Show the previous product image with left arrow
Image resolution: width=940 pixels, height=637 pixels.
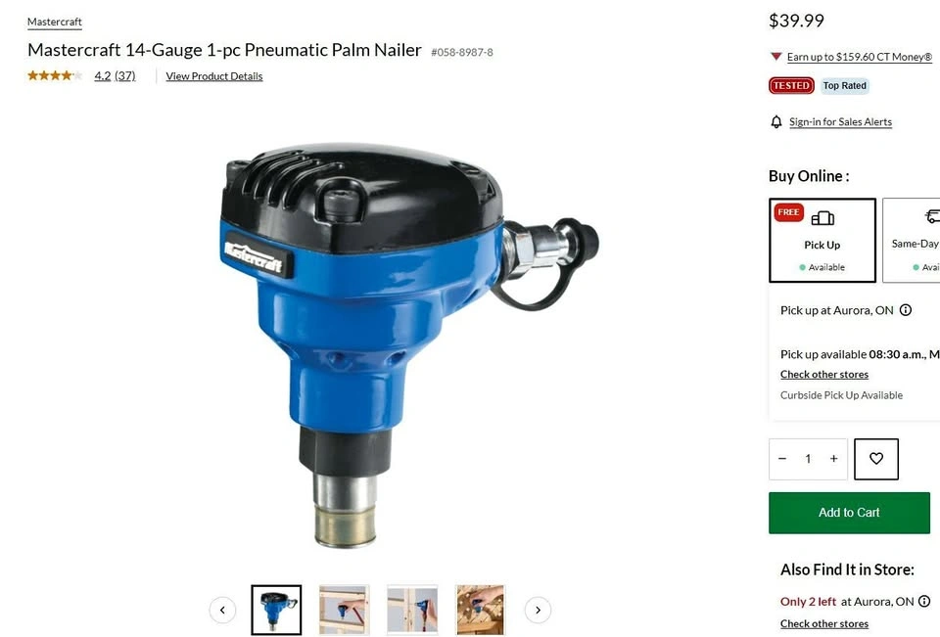click(x=222, y=610)
